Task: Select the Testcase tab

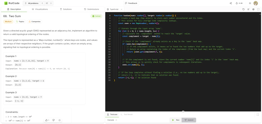Action: click(x=112, y=115)
